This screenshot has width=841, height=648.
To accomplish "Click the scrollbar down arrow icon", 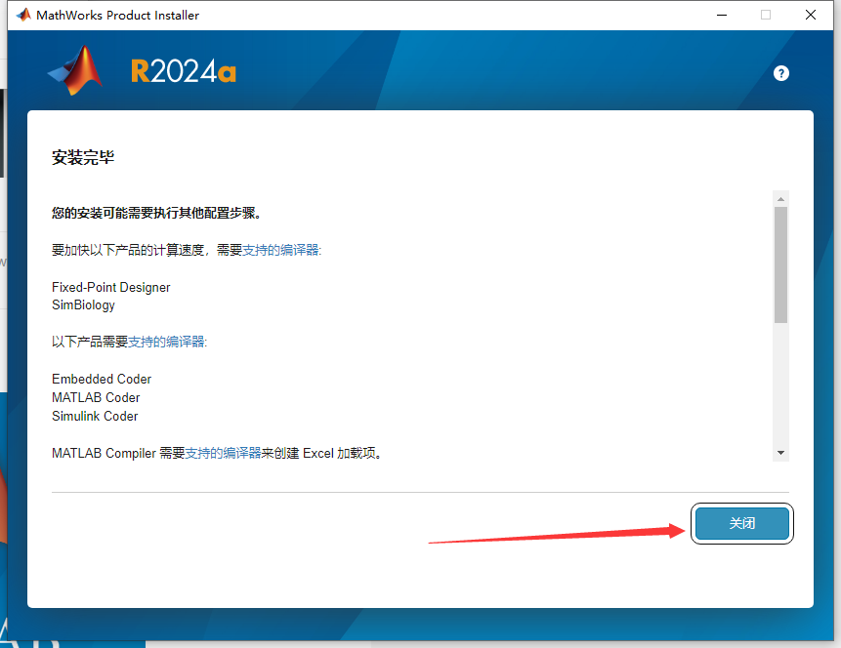I will coord(780,452).
